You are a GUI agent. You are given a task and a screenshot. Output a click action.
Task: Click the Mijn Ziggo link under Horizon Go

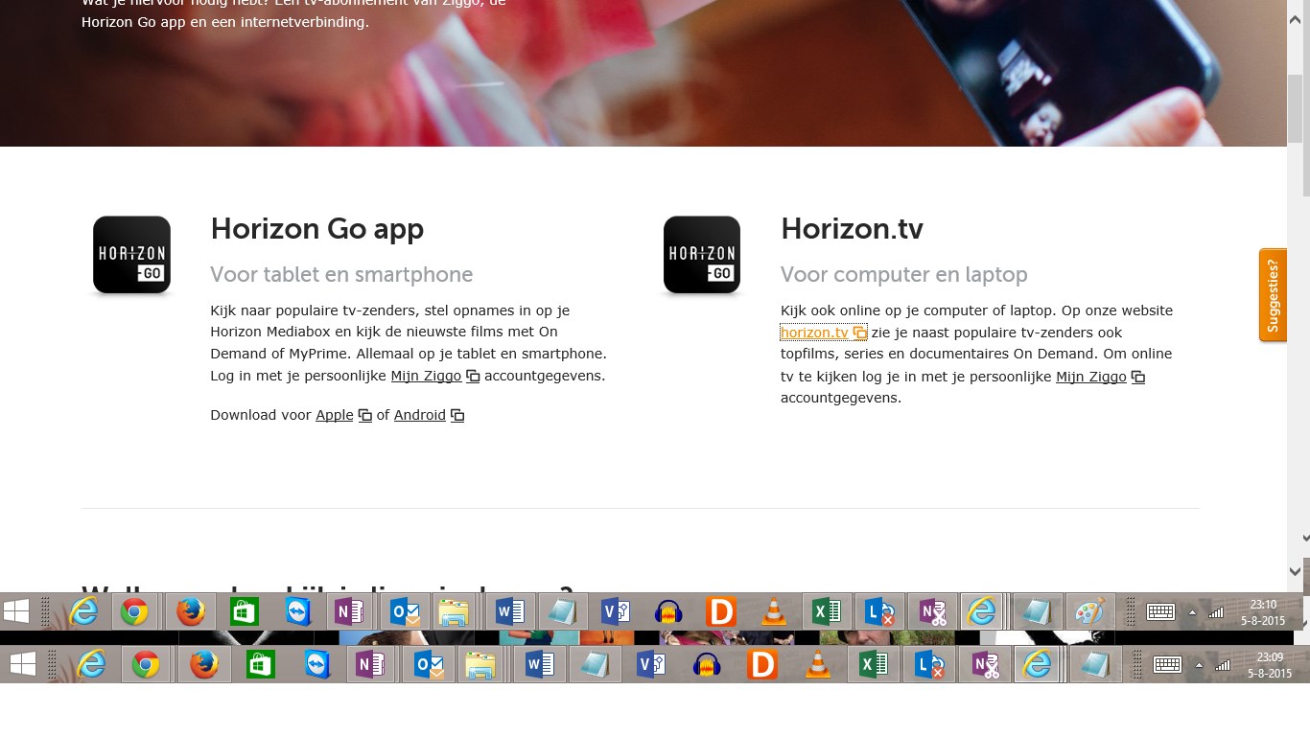426,376
